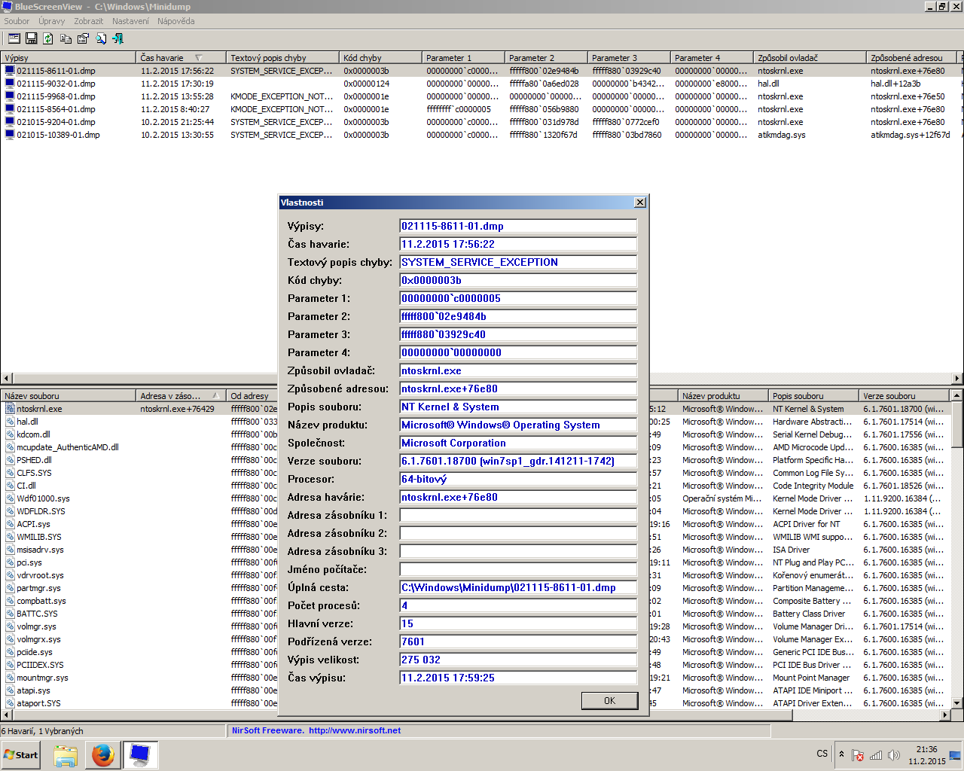
Task: Select mcupdate_AuthenticAMD.dll in the driver list
Action: (68, 447)
